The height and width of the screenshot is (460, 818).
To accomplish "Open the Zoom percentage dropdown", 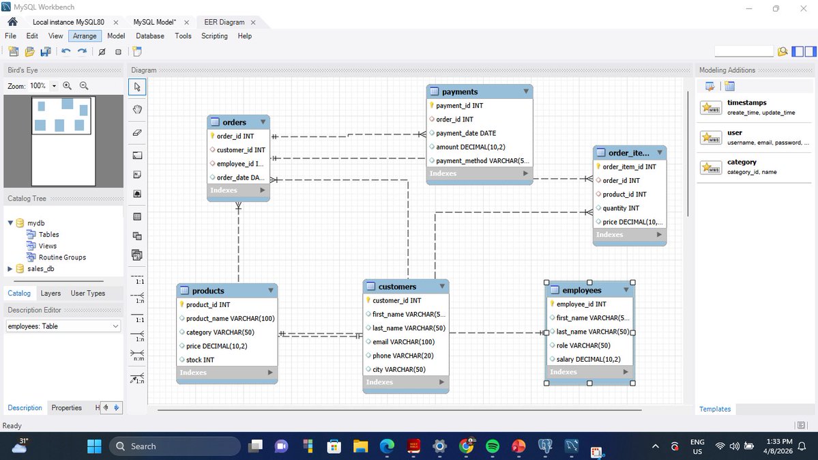I will click(53, 86).
